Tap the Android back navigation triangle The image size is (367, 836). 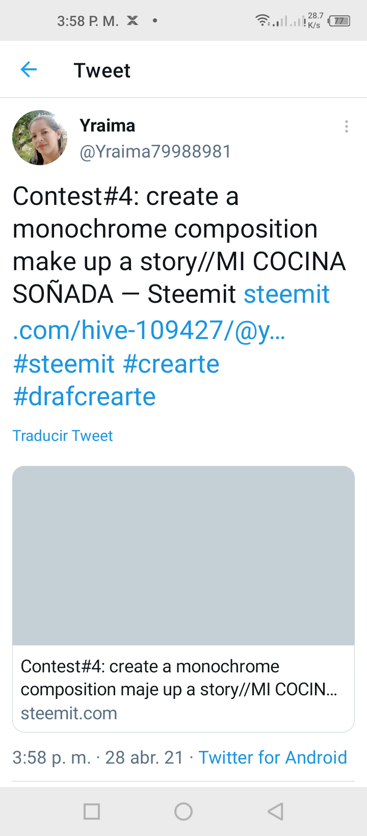point(275,811)
